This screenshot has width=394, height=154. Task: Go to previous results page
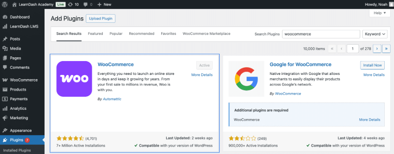(341, 49)
